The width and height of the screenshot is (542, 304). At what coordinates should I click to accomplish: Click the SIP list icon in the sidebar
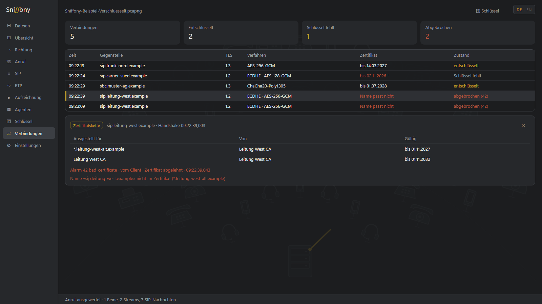pos(9,74)
